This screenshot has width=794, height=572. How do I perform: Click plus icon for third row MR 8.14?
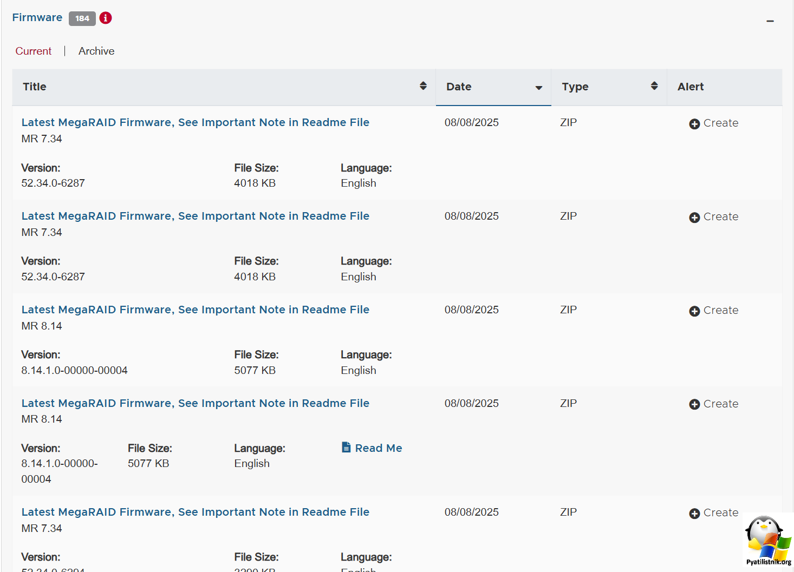(x=694, y=311)
